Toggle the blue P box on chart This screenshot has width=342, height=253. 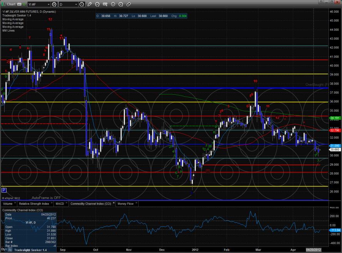(4, 190)
